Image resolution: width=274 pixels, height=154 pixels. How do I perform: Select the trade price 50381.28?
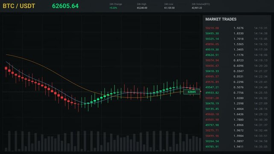pos(212,98)
